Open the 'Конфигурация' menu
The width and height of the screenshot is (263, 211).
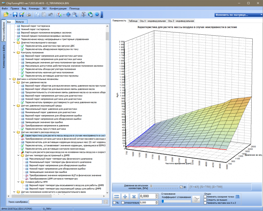click(x=58, y=8)
